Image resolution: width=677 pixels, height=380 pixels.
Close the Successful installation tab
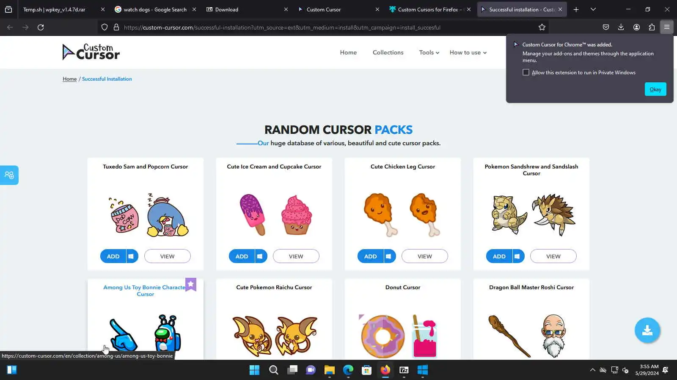tap(560, 9)
